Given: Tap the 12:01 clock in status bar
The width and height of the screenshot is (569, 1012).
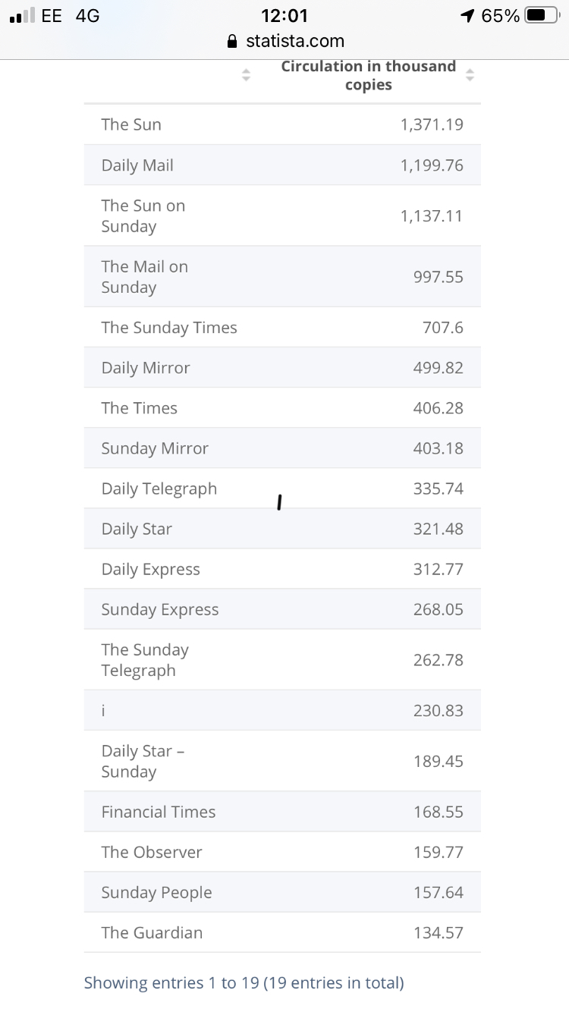Looking at the screenshot, I should coord(284,16).
